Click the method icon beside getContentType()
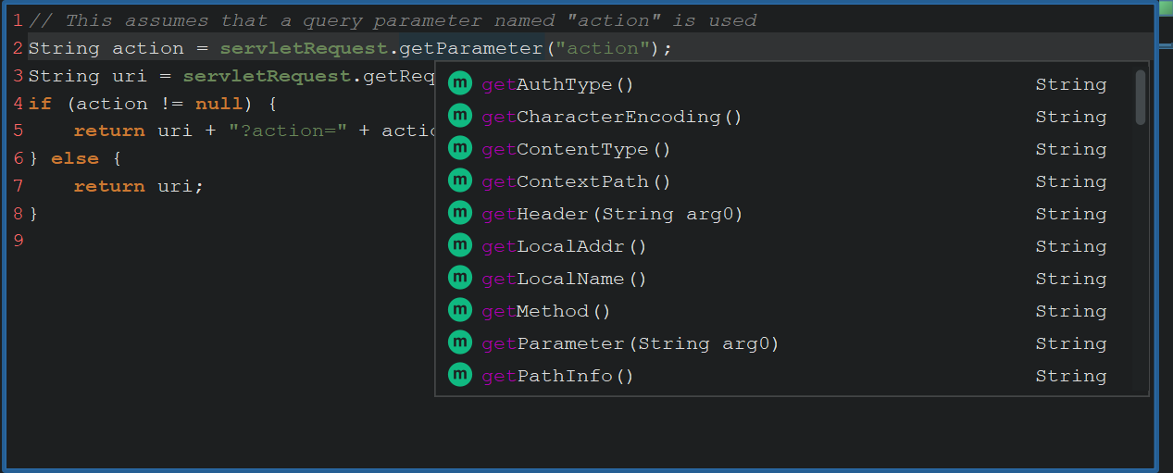Viewport: 1173px width, 473px height. tap(460, 148)
